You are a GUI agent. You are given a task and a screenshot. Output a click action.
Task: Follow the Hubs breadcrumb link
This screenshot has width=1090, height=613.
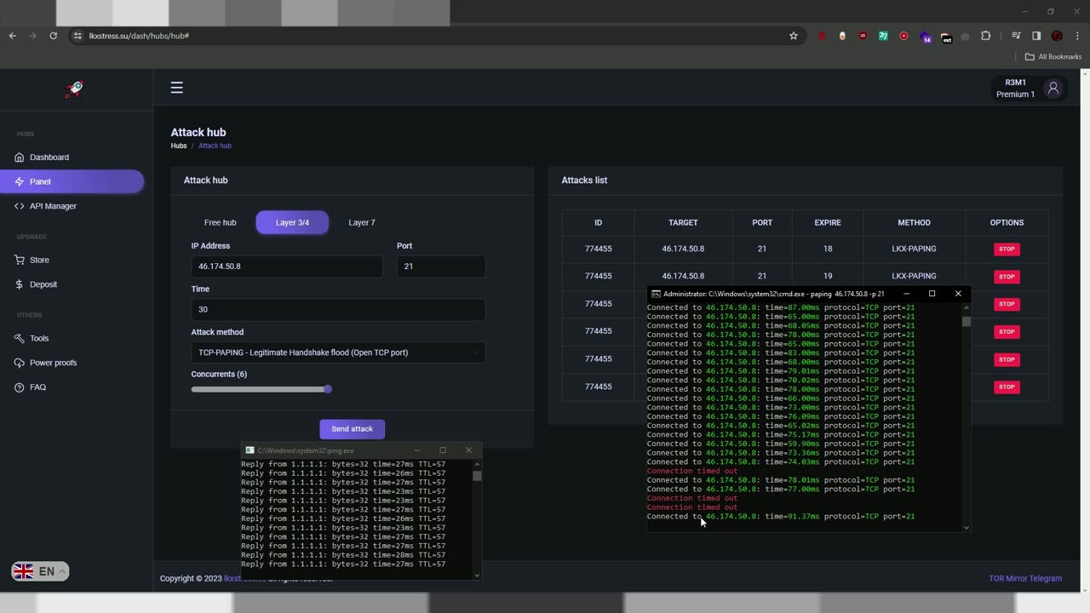[179, 146]
